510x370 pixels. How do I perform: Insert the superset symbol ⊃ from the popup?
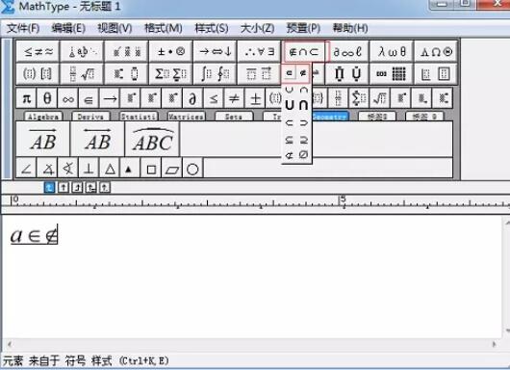coord(303,123)
